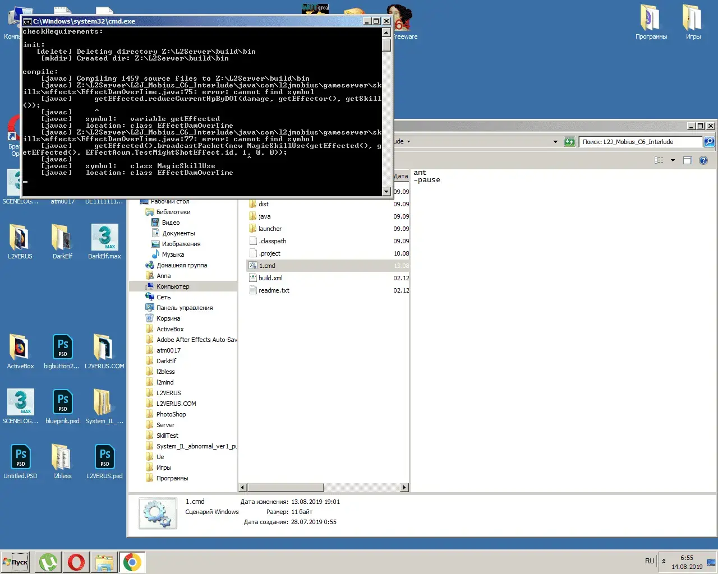Image resolution: width=718 pixels, height=574 pixels.
Task: Click the RU language indicator
Action: pyautogui.click(x=650, y=561)
